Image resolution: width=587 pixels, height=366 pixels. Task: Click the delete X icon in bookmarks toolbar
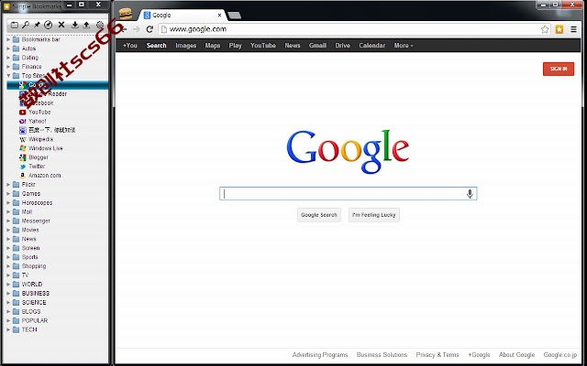[x=61, y=25]
